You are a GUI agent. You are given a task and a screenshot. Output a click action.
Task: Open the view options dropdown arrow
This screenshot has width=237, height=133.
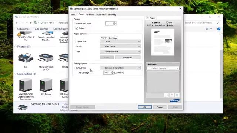tap(211, 29)
